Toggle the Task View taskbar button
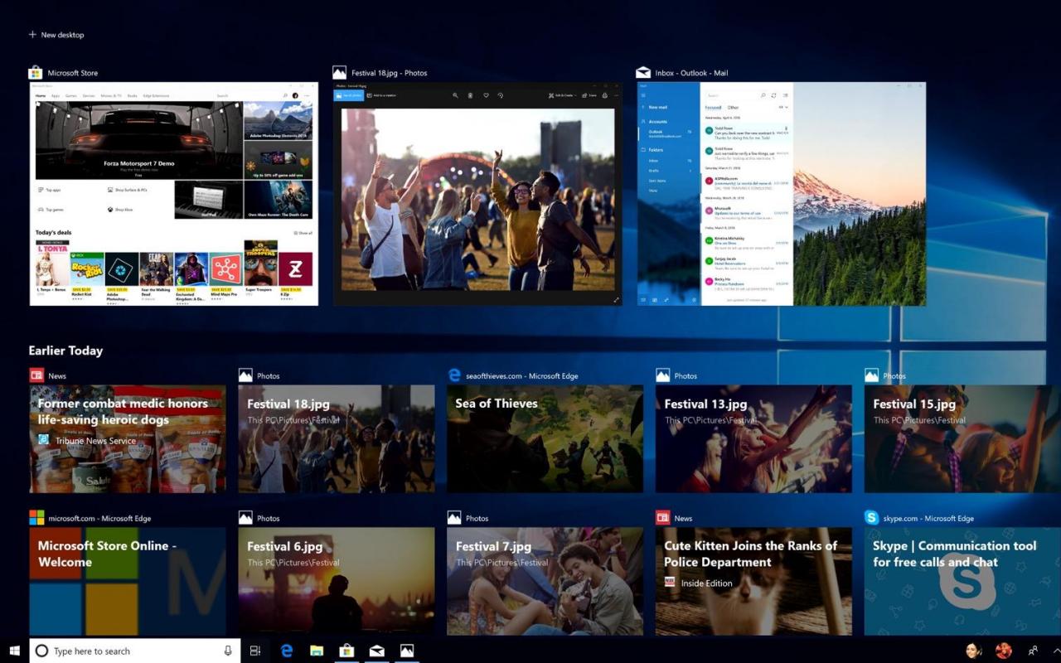Image resolution: width=1061 pixels, height=663 pixels. click(x=255, y=651)
